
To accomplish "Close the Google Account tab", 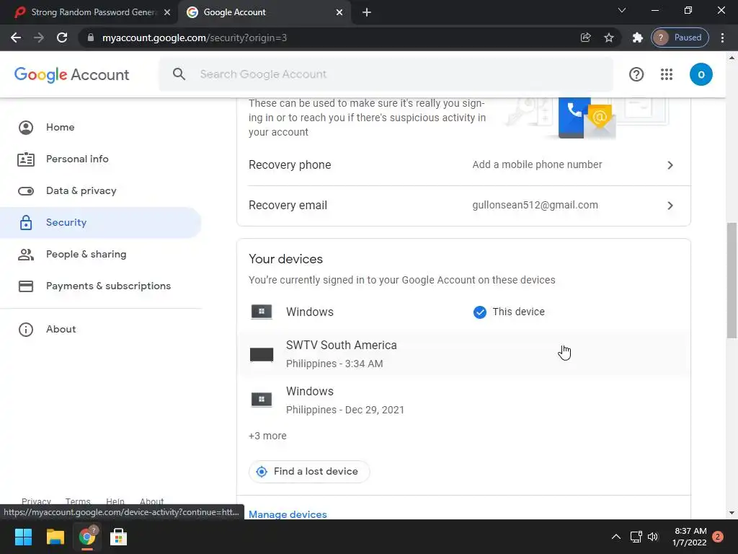I will point(339,12).
